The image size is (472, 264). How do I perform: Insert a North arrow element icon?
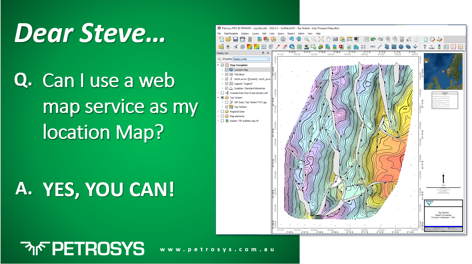pos(425,47)
